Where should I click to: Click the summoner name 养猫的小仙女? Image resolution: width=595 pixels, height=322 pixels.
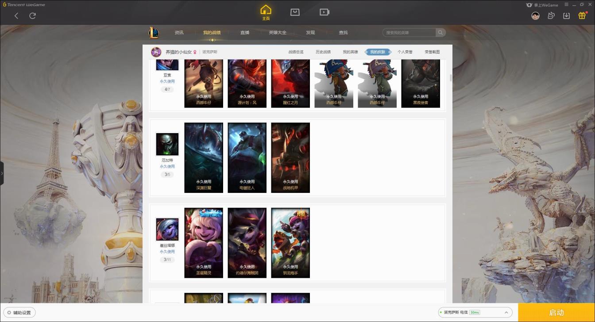(178, 52)
